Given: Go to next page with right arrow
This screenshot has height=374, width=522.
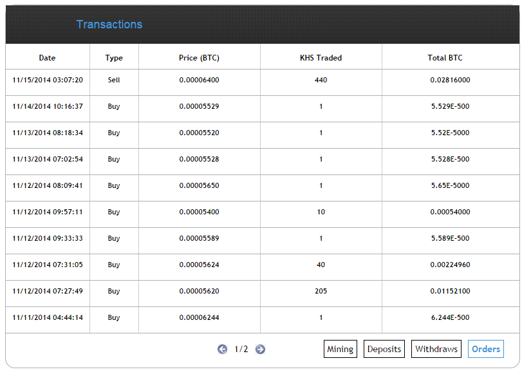Looking at the screenshot, I should (x=260, y=349).
